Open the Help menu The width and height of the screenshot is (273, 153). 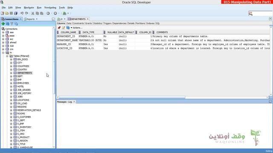point(70,8)
